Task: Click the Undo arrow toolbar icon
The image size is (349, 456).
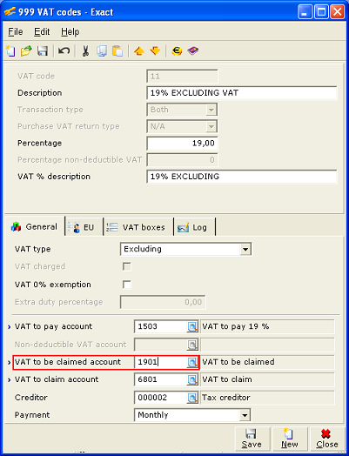Action: [x=64, y=51]
